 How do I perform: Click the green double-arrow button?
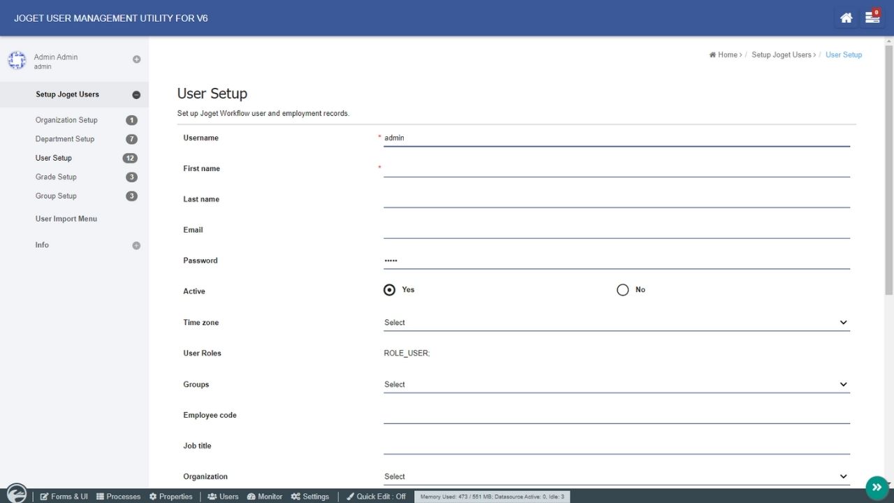click(x=877, y=488)
